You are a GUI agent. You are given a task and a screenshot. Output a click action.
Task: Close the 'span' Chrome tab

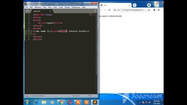(x=129, y=5)
